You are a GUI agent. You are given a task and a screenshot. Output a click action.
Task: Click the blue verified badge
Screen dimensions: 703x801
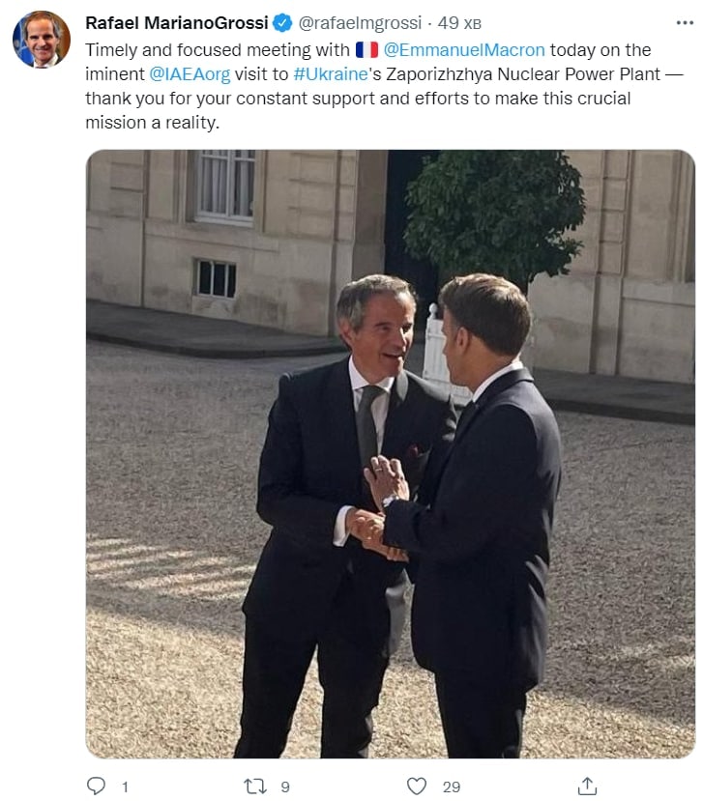[x=282, y=23]
